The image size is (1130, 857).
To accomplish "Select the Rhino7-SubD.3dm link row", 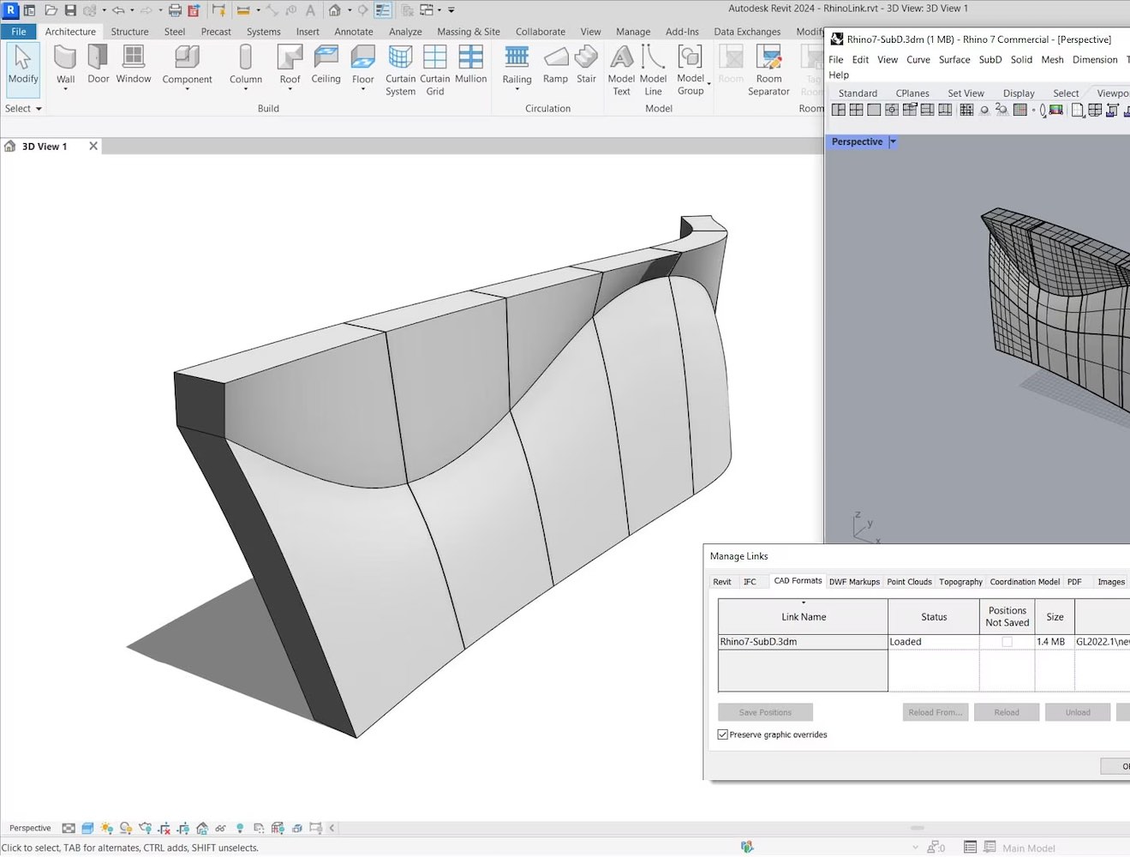I will coord(924,642).
